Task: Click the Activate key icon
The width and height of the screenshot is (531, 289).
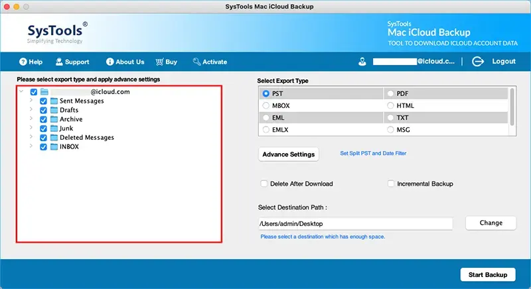Action: click(x=196, y=62)
